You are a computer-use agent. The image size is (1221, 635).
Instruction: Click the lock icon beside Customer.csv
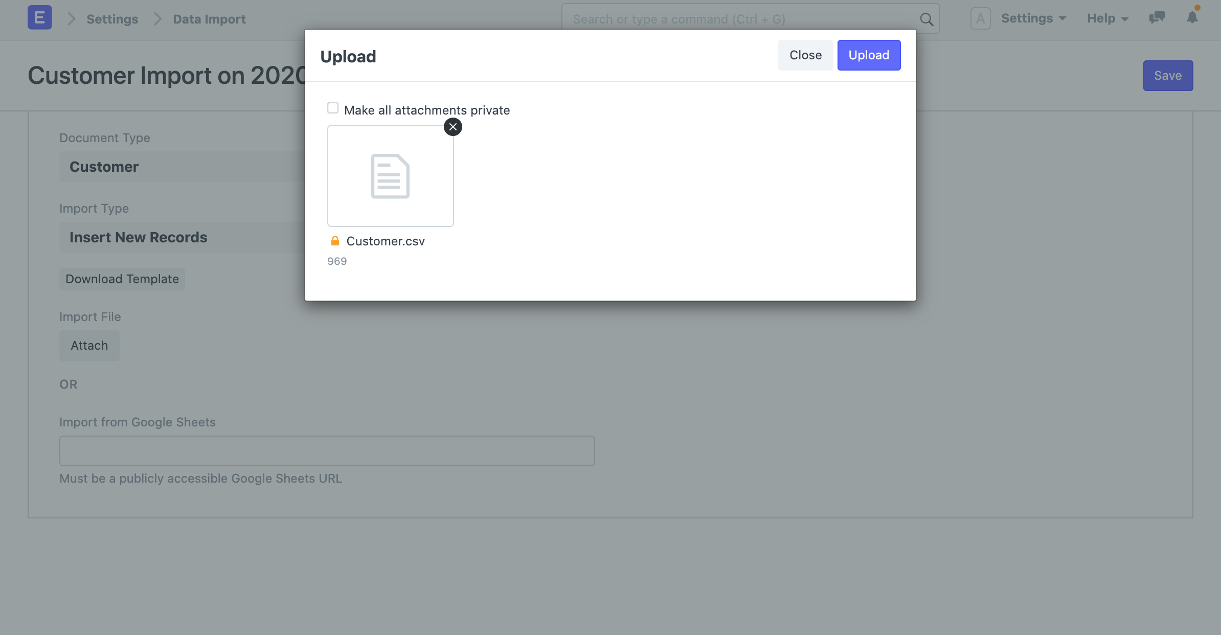click(x=335, y=240)
